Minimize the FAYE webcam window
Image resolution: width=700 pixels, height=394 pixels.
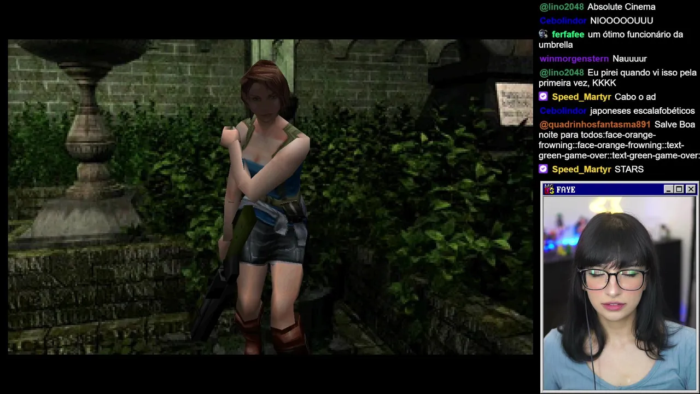668,189
